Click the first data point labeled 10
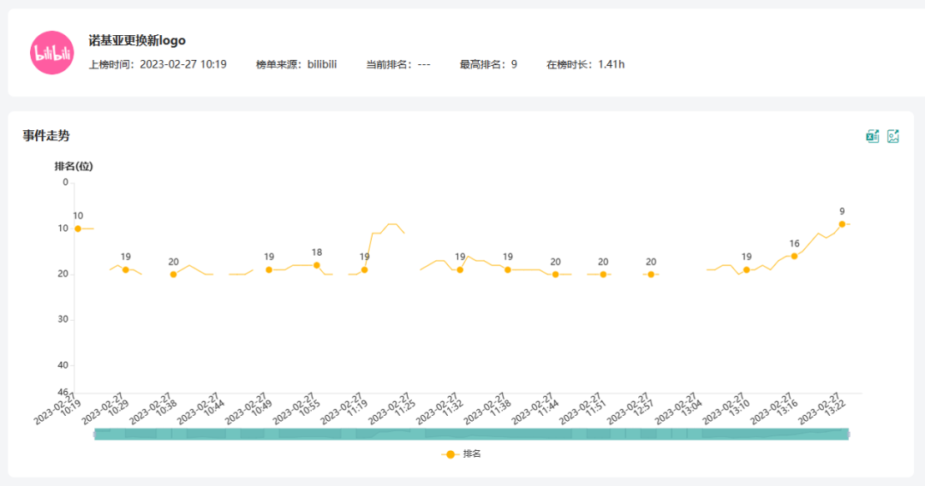 [78, 228]
